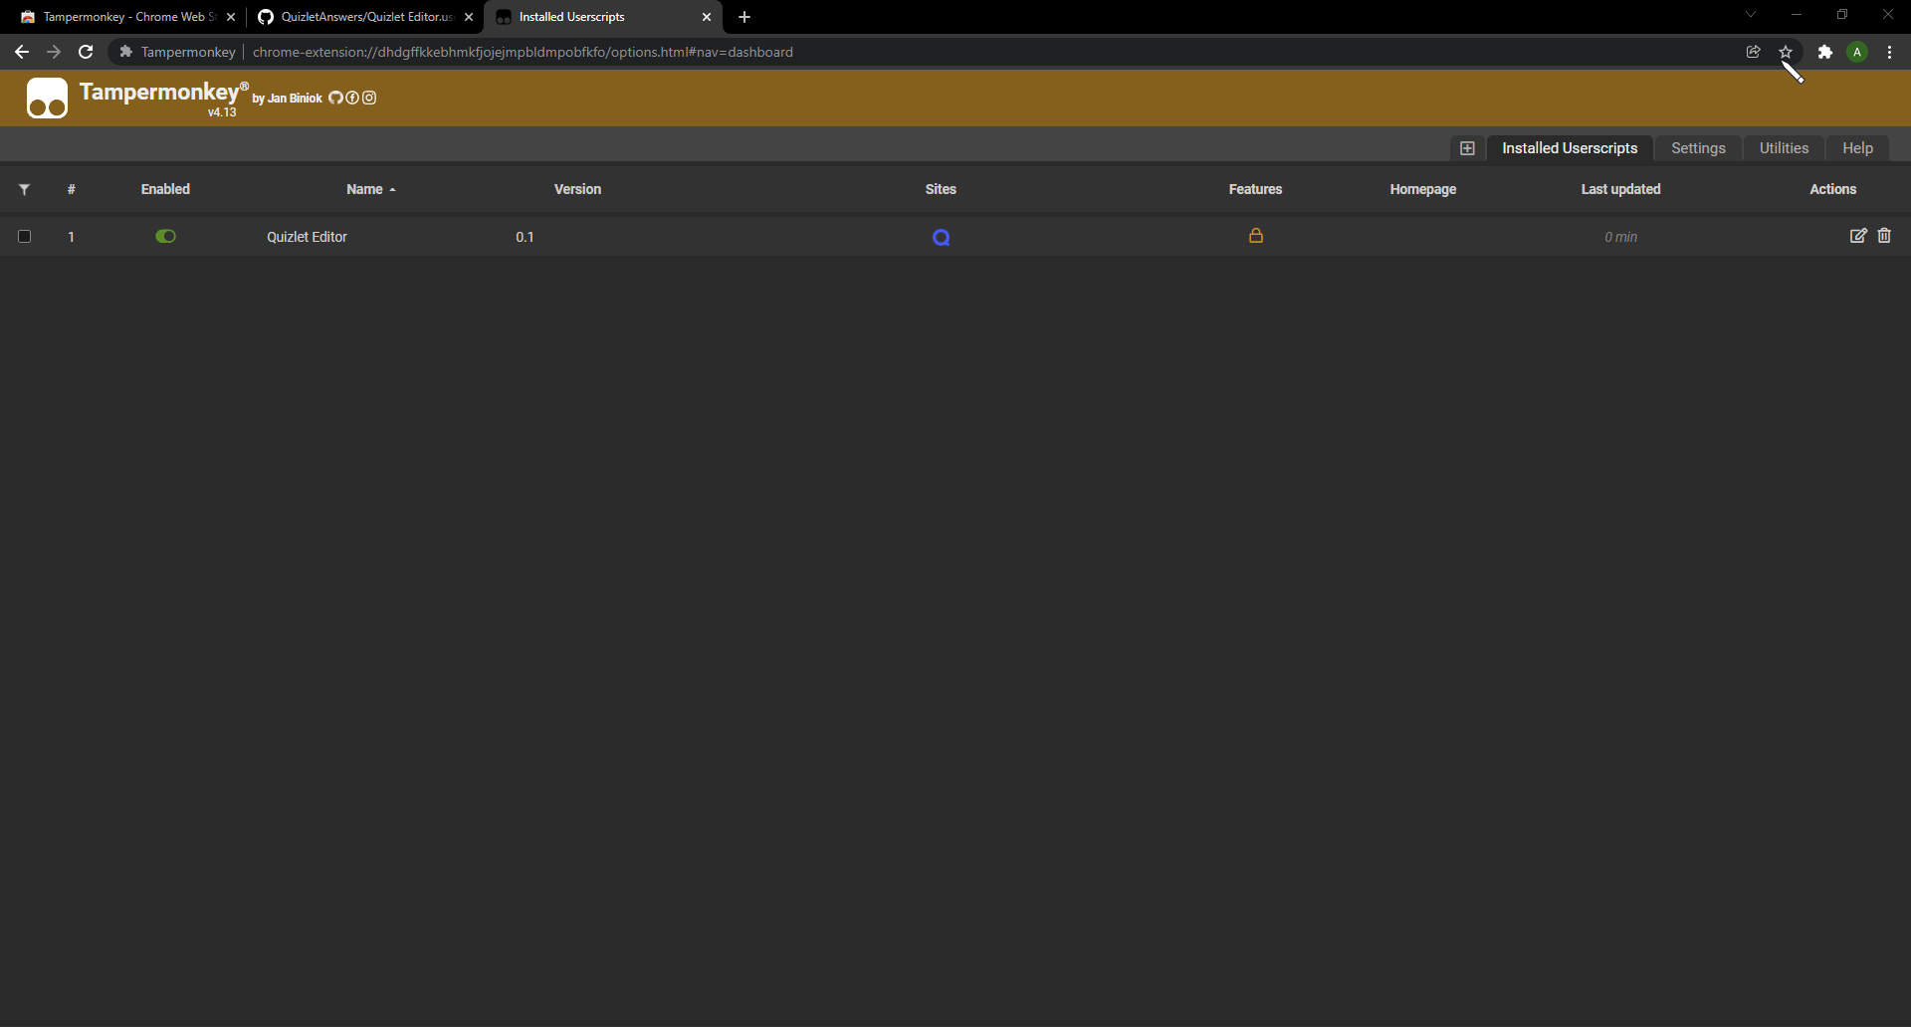Bookmark this page with star icon
Viewport: 1911px width, 1027px height.
pyautogui.click(x=1786, y=52)
